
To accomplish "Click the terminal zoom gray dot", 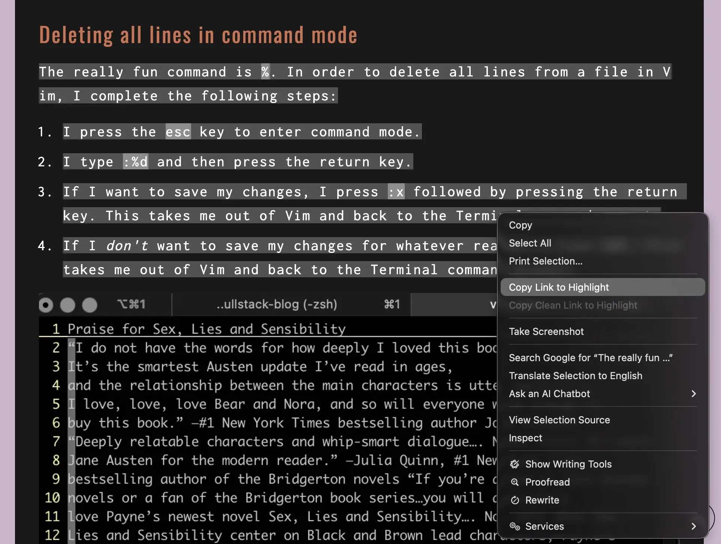I will (90, 305).
